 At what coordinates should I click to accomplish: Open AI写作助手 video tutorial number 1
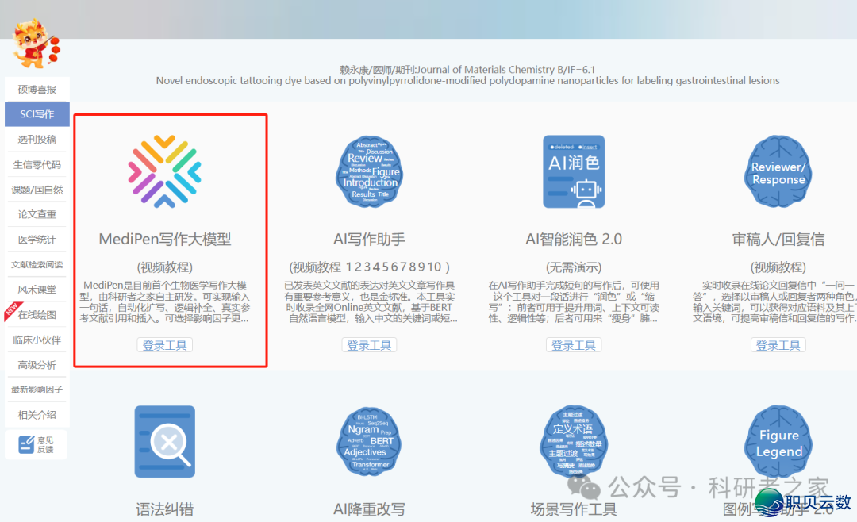[x=349, y=267]
